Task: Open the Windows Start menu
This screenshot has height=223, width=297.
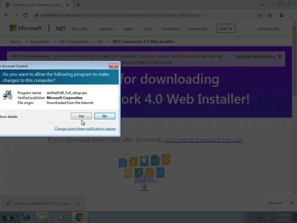Action: pos(8,217)
